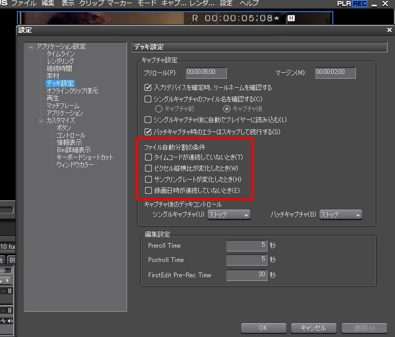The image size is (395, 337).
Task: Click the REC mode indicator
Action: 360,4
